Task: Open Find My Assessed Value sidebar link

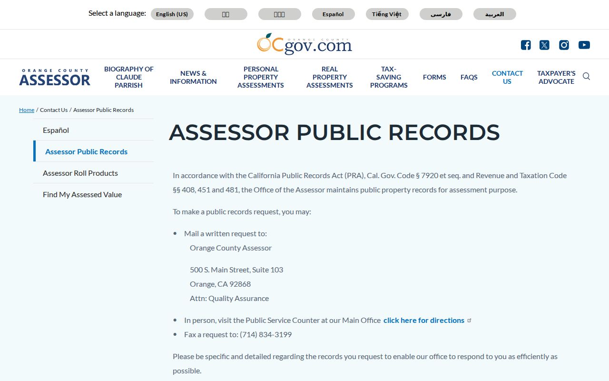Action: tap(93, 194)
